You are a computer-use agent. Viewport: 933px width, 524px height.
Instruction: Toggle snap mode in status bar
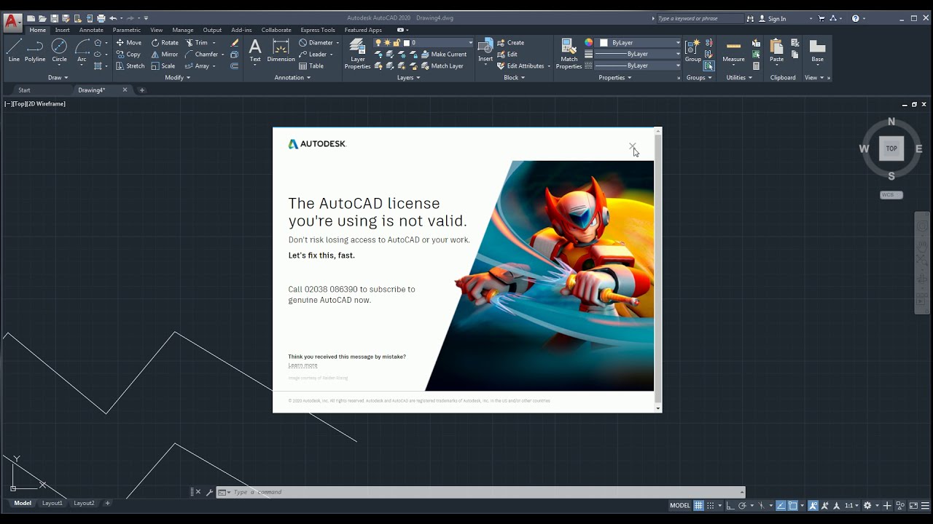pos(711,505)
